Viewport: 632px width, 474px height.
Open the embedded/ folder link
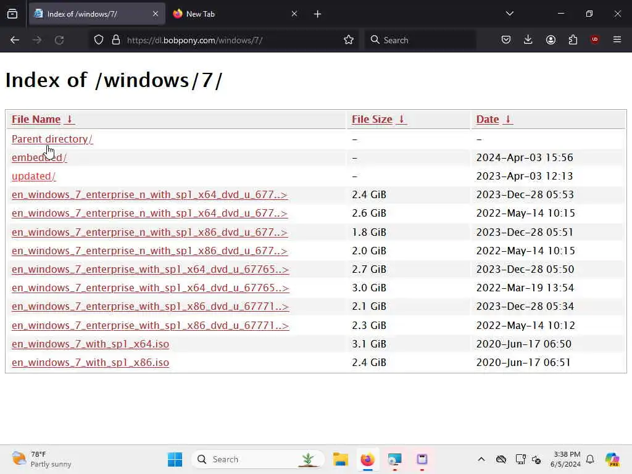pyautogui.click(x=39, y=157)
